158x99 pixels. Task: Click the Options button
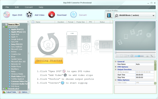coord(23,92)
